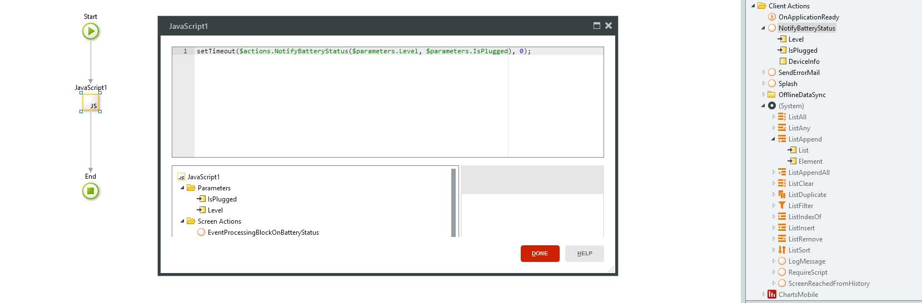Select the Start node icon in the flow
Screen dimensions: 922x303
tap(91, 31)
